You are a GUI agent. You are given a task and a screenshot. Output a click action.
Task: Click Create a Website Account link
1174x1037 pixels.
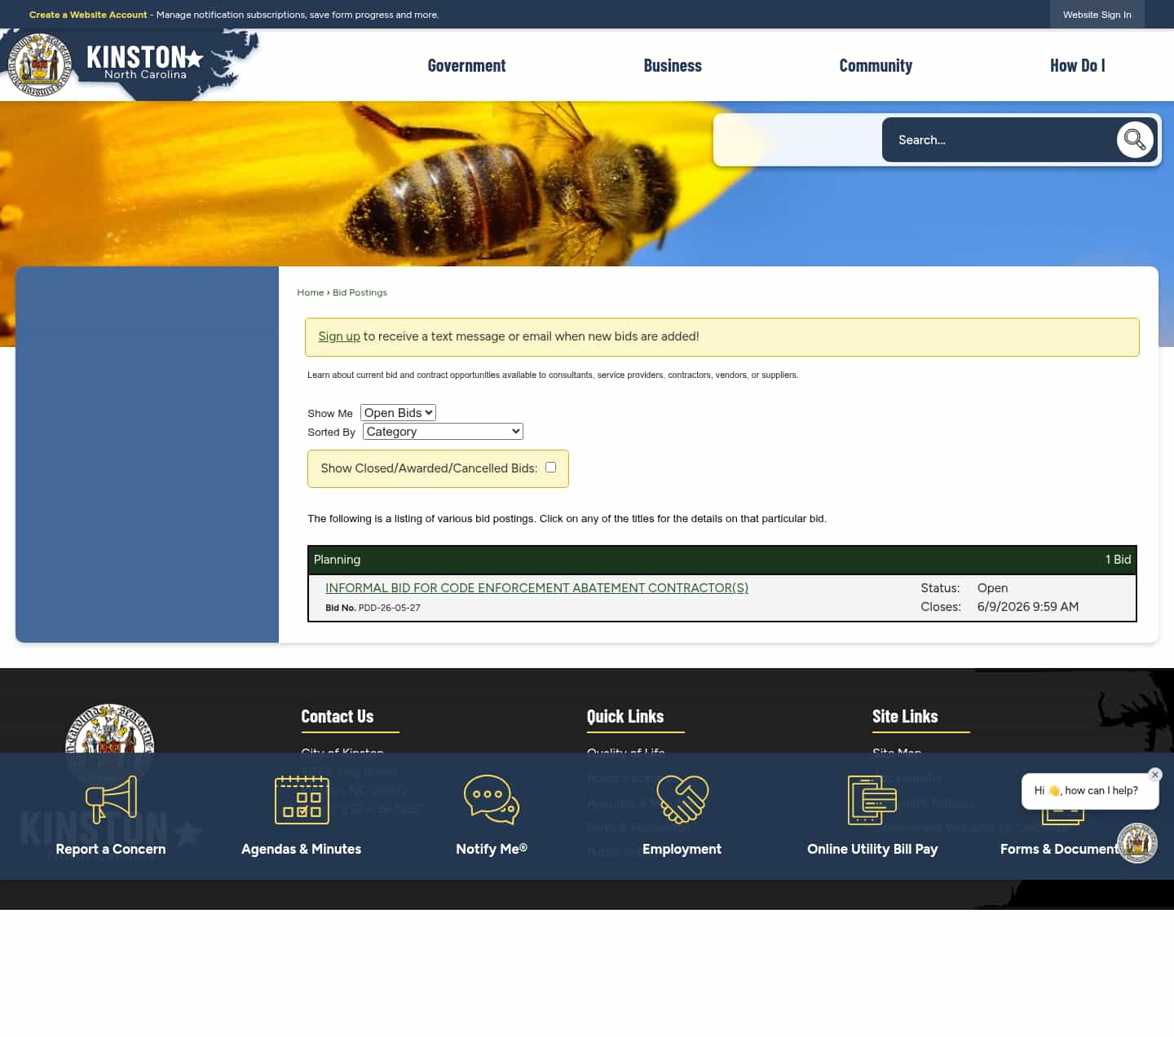coord(88,15)
